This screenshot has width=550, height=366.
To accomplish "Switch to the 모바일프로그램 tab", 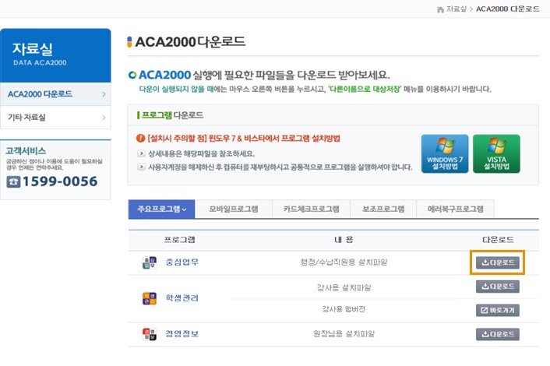I will [234, 209].
